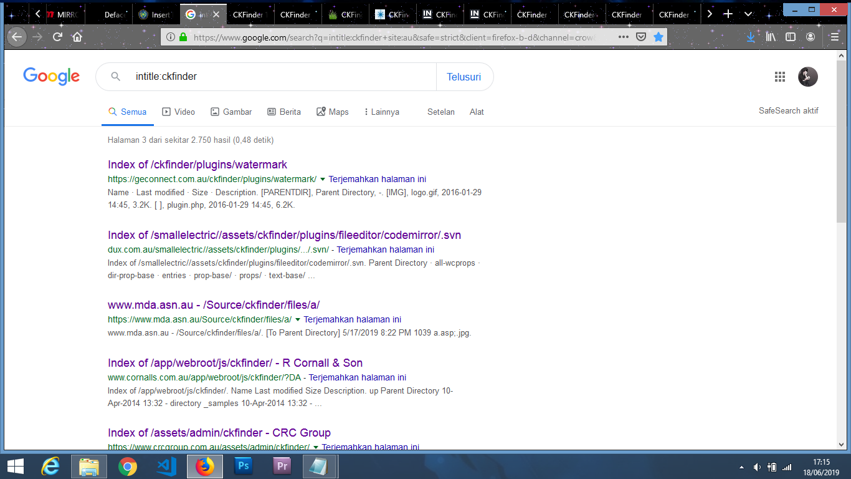This screenshot has width=851, height=479.
Task: Switch to the grass-icon CKFinder tab
Action: click(346, 14)
